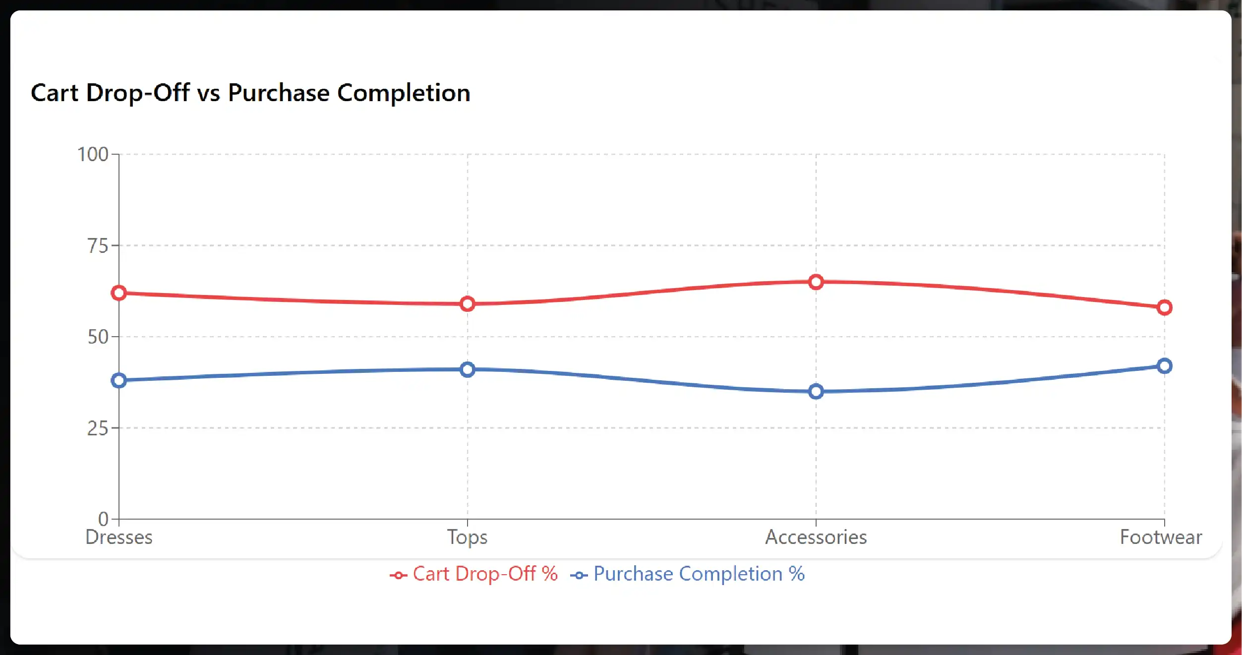
Task: Select the red data point for Dresses
Action: [x=119, y=293]
